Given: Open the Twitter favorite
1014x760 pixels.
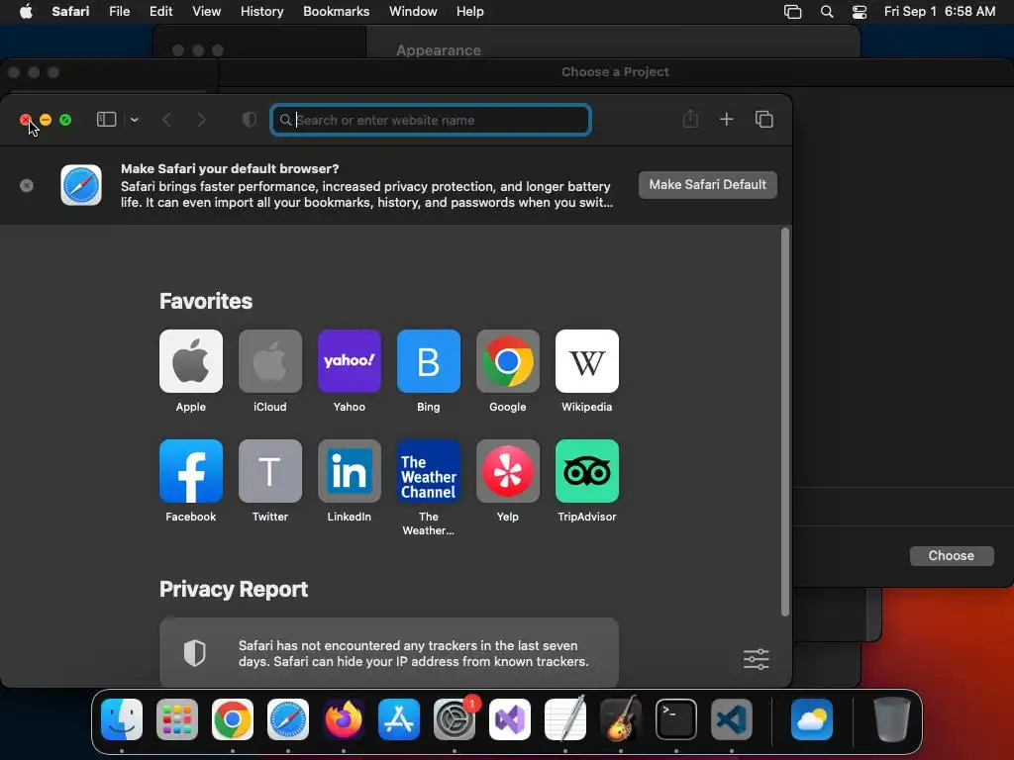Looking at the screenshot, I should click(269, 481).
